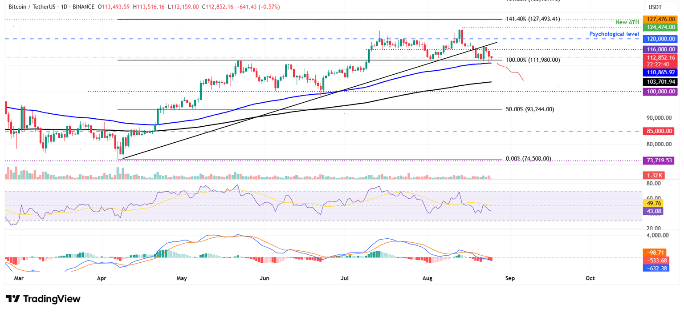Click the 127,476.00 orange level label
This screenshot has height=313, width=684.
coord(660,19)
